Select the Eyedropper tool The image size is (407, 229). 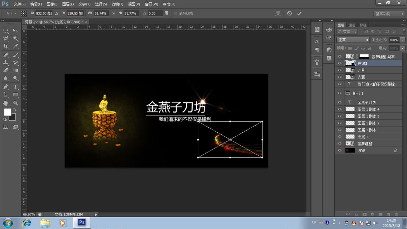pyautogui.click(x=15, y=46)
